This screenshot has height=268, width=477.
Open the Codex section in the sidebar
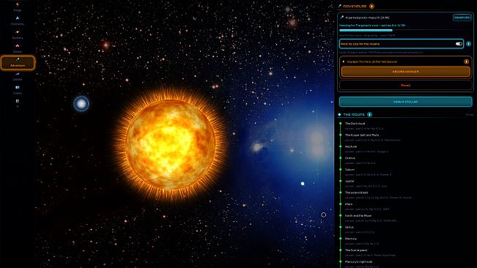[18, 90]
